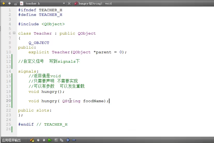Click '#include <QObject>' on line 4

click(x=42, y=24)
